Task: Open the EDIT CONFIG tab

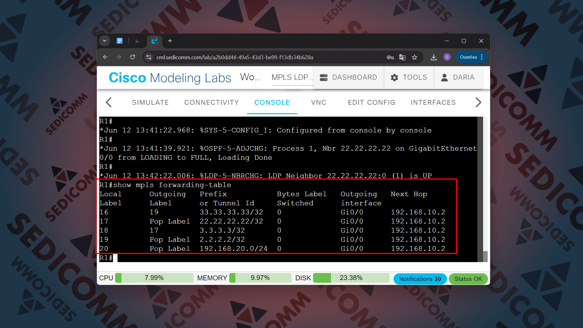Action: (x=372, y=103)
